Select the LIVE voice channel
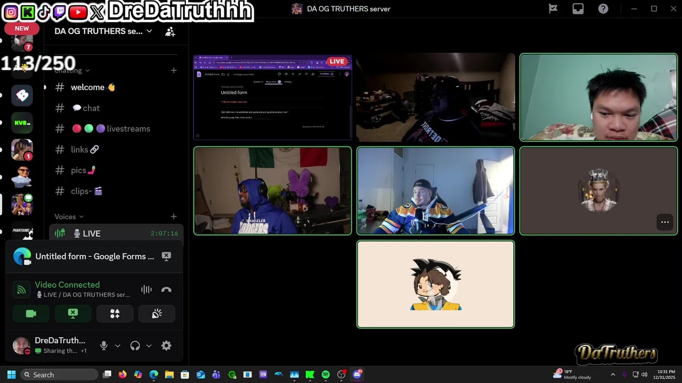Image resolution: width=682 pixels, height=383 pixels. [x=116, y=234]
